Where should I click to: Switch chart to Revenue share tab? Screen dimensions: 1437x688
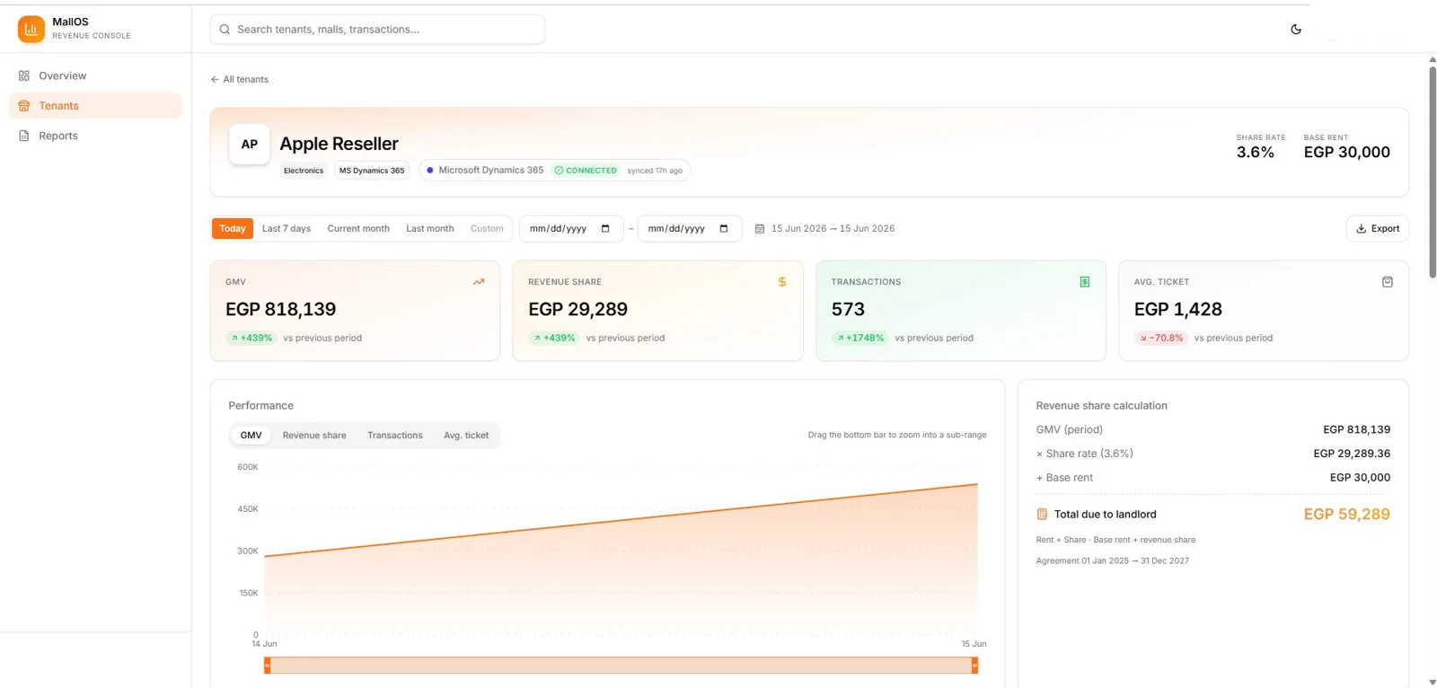click(x=314, y=435)
